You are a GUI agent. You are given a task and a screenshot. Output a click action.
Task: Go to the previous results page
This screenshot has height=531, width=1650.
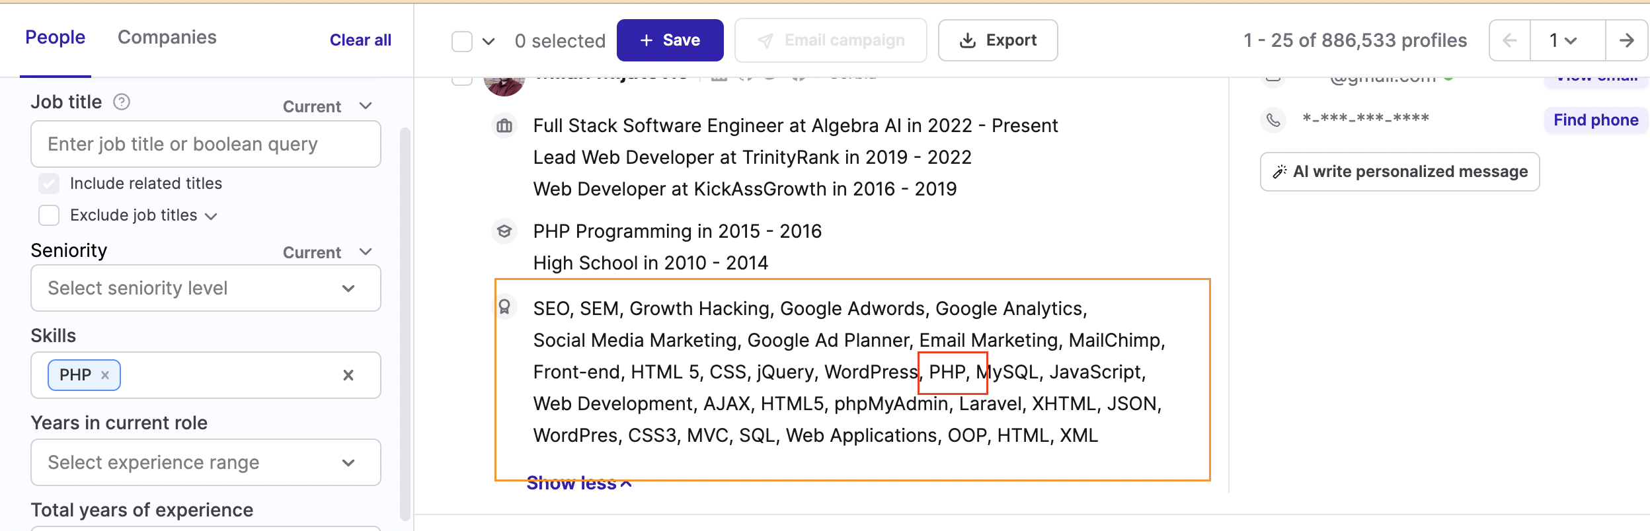[x=1510, y=40]
